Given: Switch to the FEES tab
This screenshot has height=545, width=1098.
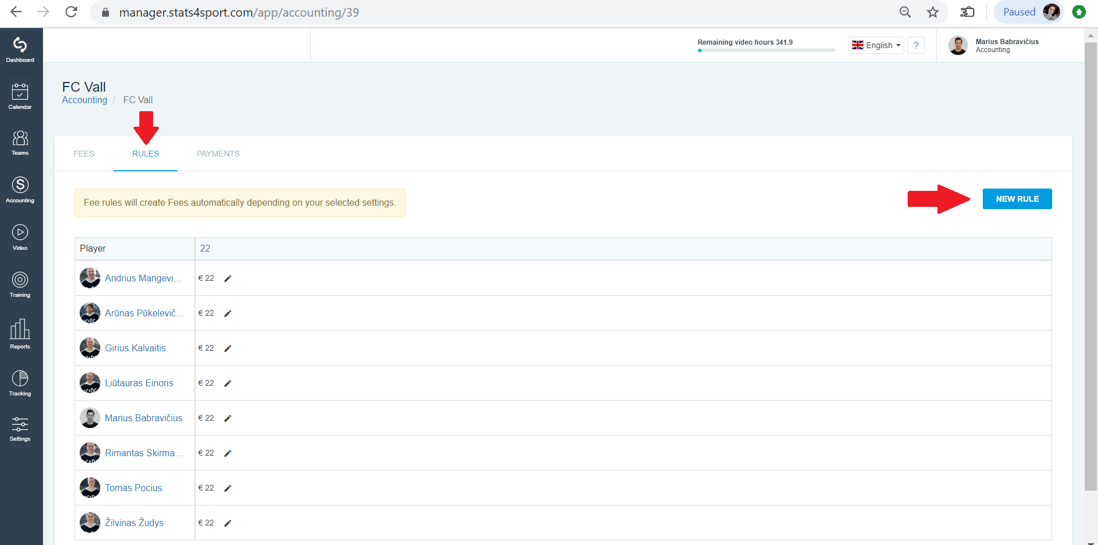Looking at the screenshot, I should [x=84, y=154].
